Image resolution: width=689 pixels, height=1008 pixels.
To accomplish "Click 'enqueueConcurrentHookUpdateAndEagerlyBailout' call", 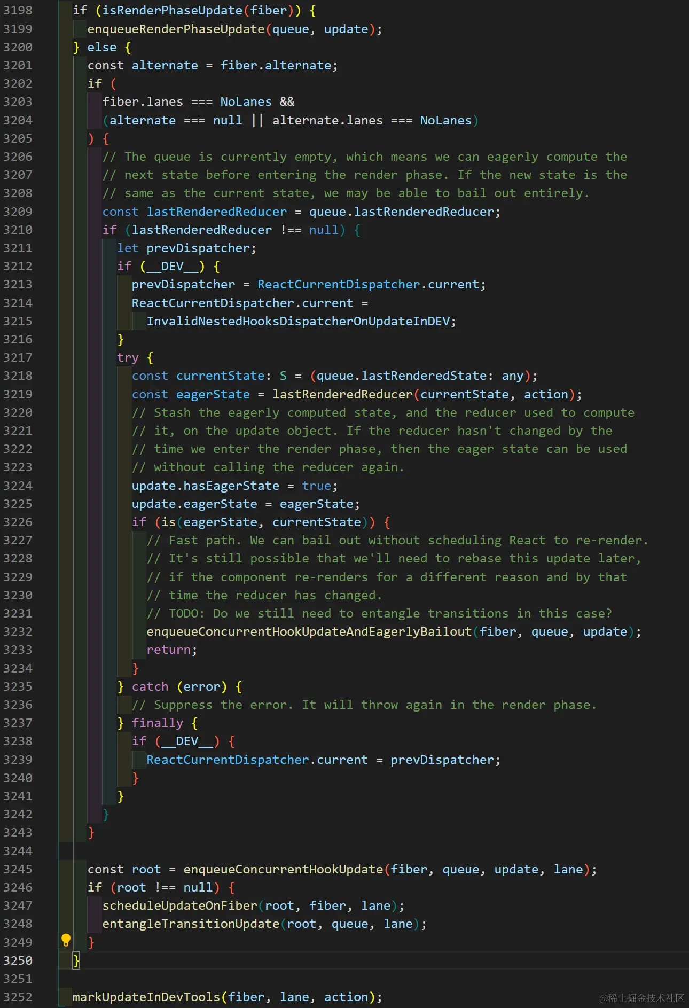I will pos(309,631).
